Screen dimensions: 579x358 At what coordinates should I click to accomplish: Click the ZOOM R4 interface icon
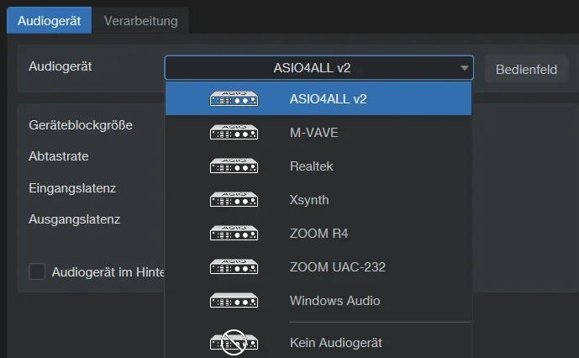pos(234,234)
